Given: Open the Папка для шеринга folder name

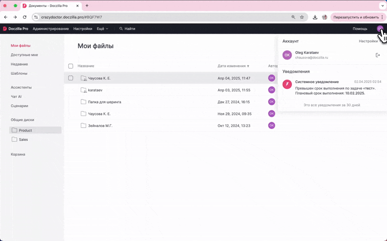Looking at the screenshot, I should [x=104, y=102].
